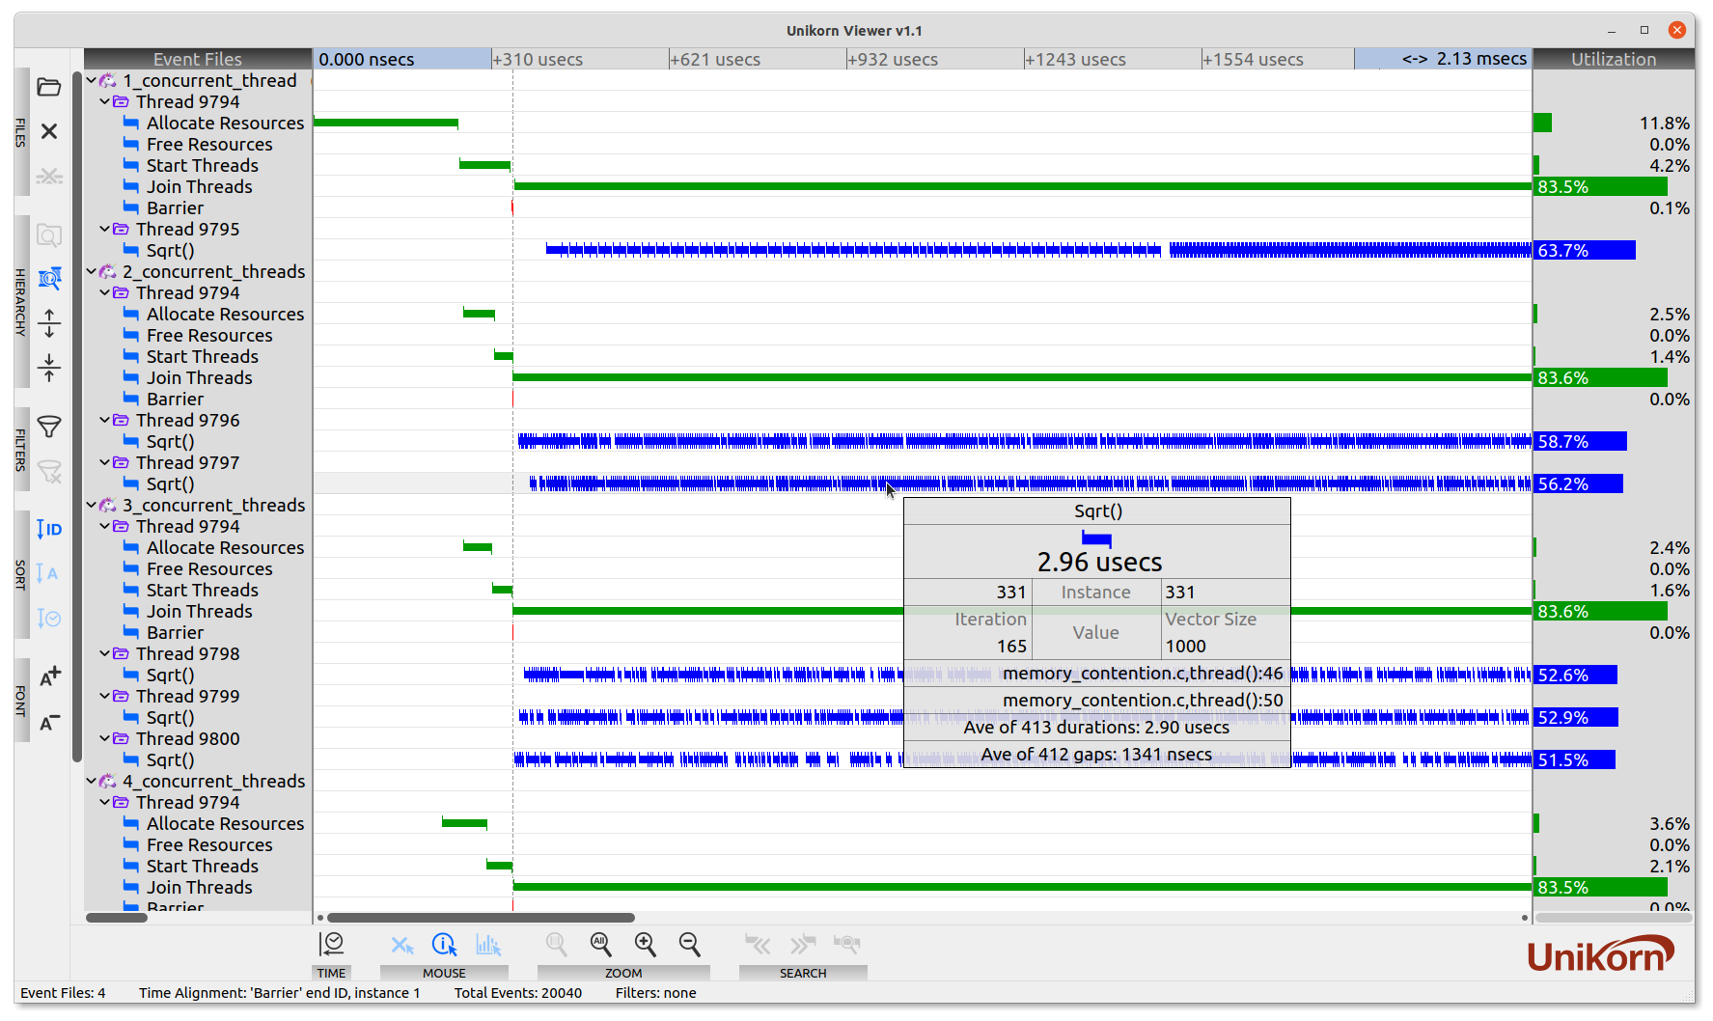Zoom in on the timeline

[x=646, y=944]
